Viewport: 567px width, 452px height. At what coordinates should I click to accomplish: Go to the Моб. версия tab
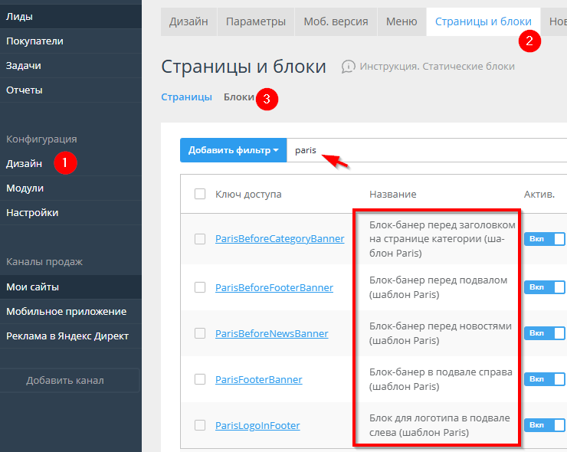tap(336, 21)
